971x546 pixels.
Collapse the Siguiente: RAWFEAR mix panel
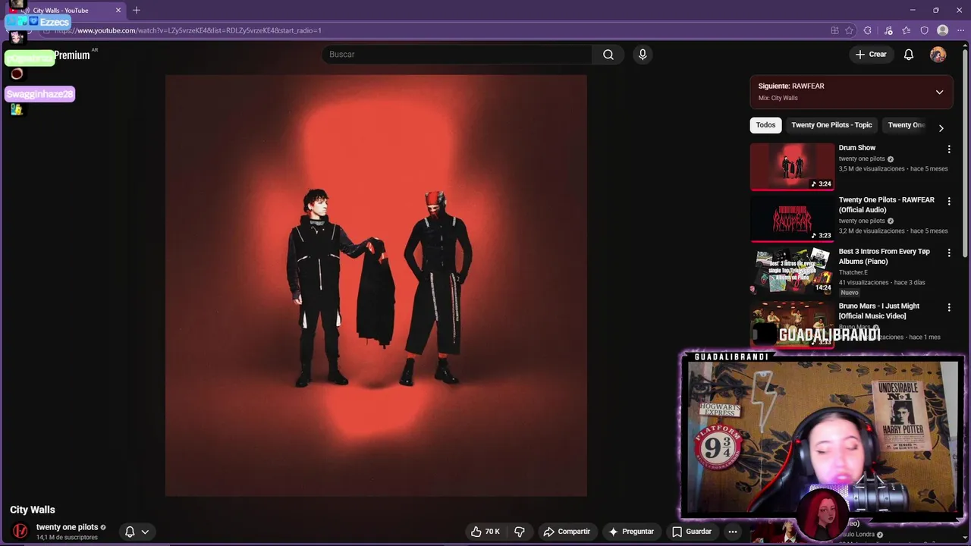(x=939, y=92)
